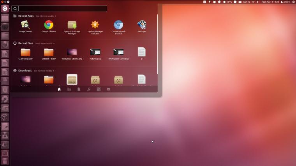Open the volume indicator in top panel
The width and height of the screenshot is (296, 166).
[x=258, y=2]
